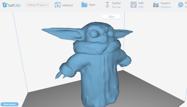Click the material spool icon
The image size is (187, 107).
click(x=181, y=5)
